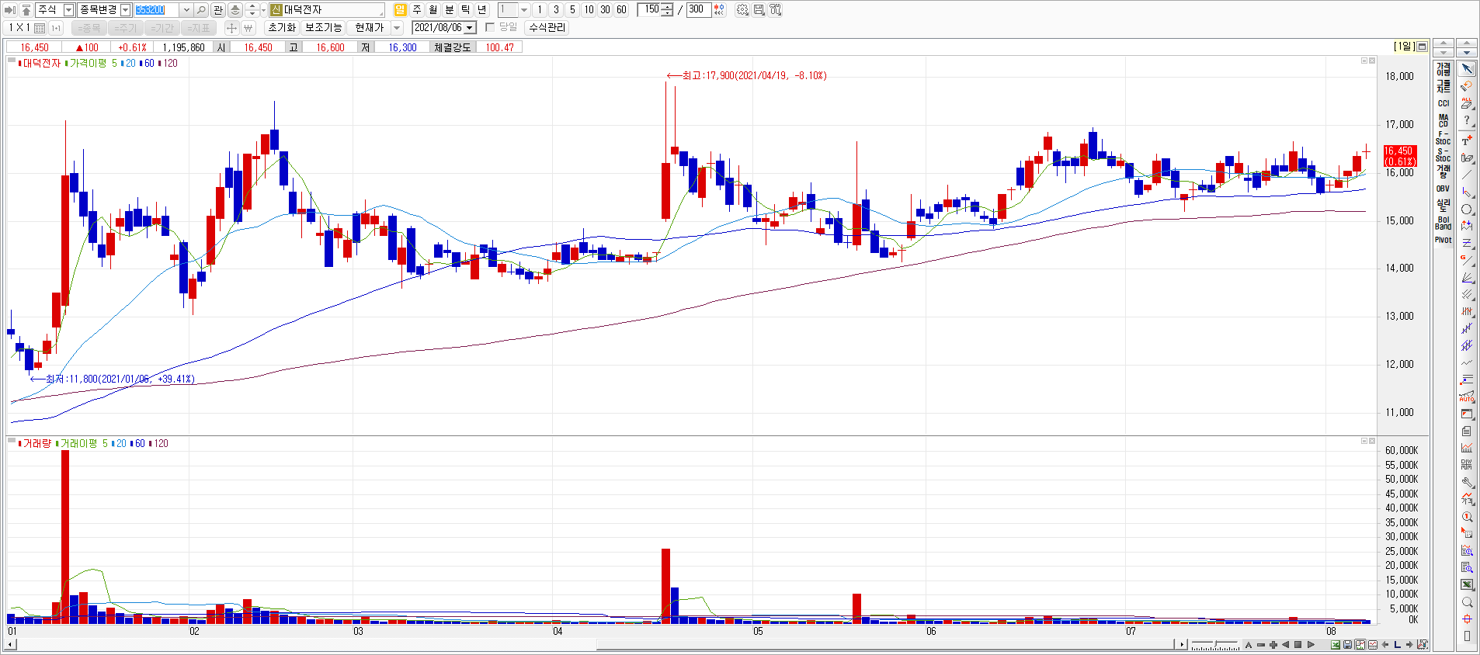1480x655 pixels.
Task: Select the text annotation tool
Action: [x=1467, y=140]
